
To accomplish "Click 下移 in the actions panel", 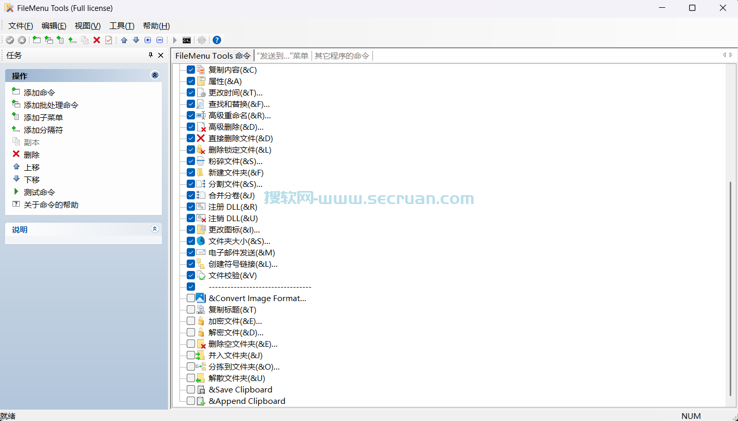I will (x=32, y=180).
